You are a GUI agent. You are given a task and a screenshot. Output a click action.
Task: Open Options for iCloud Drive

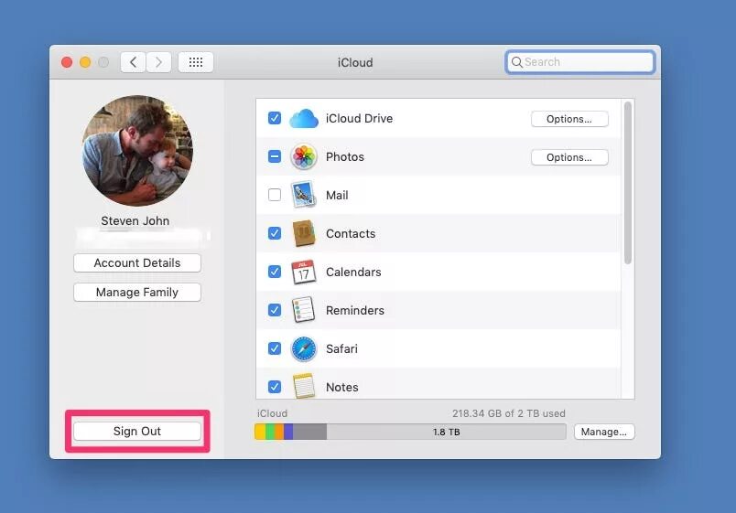pos(569,119)
